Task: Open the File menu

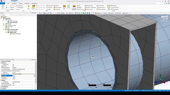Action: [2, 3]
